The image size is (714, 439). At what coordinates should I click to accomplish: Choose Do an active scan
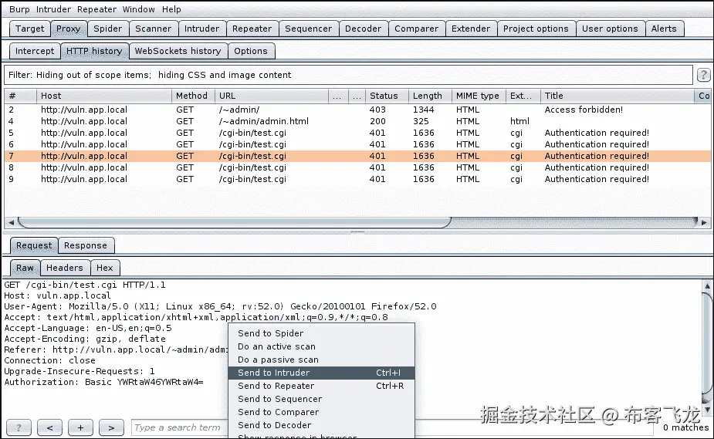[x=321, y=346]
